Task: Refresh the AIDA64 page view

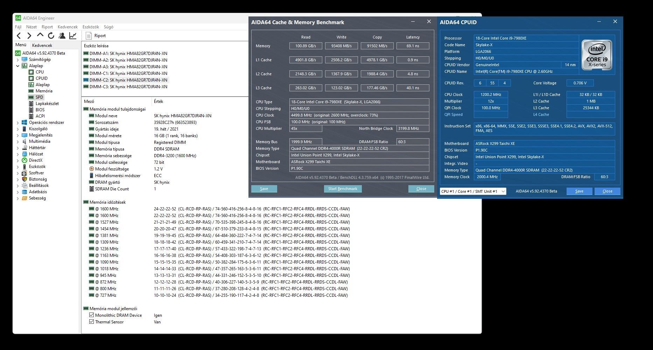Action: click(x=51, y=35)
